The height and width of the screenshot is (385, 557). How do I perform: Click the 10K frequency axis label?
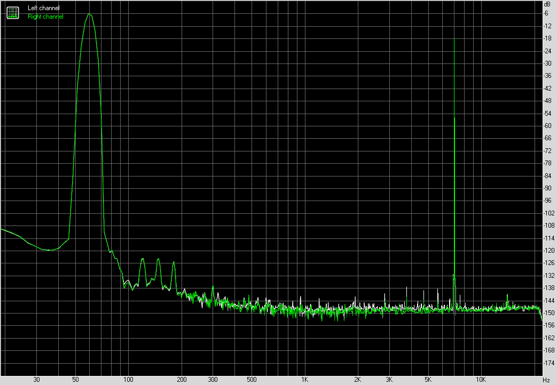click(481, 380)
